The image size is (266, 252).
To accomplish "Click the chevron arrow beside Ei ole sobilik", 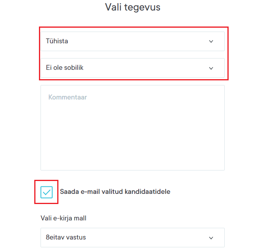I will pos(211,68).
